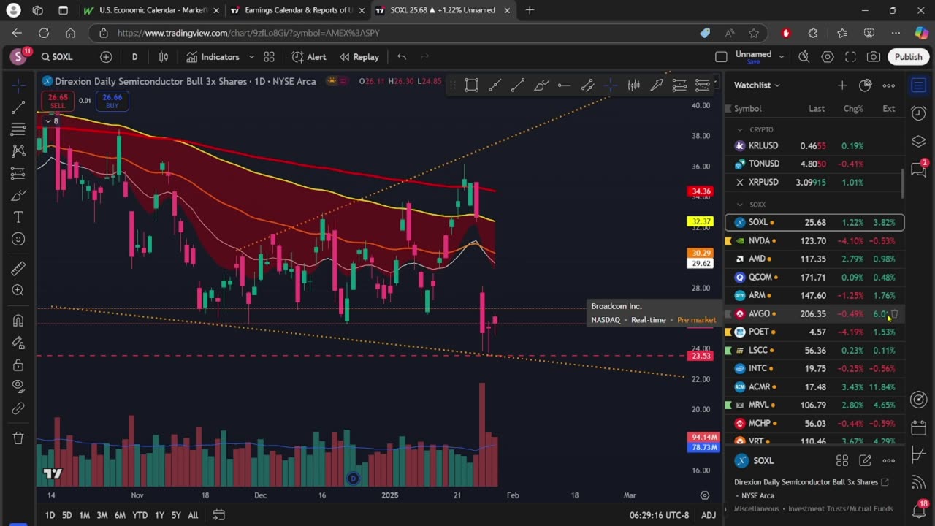Toggle magnet mode
935x526 pixels.
point(18,321)
